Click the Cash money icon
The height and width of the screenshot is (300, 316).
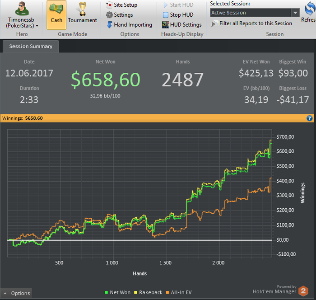pyautogui.click(x=56, y=9)
